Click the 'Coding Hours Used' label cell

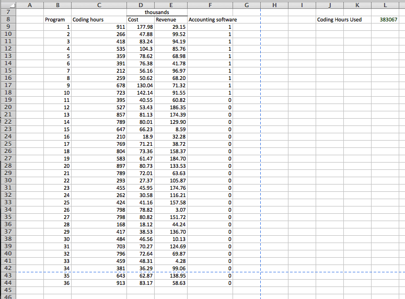click(339, 20)
